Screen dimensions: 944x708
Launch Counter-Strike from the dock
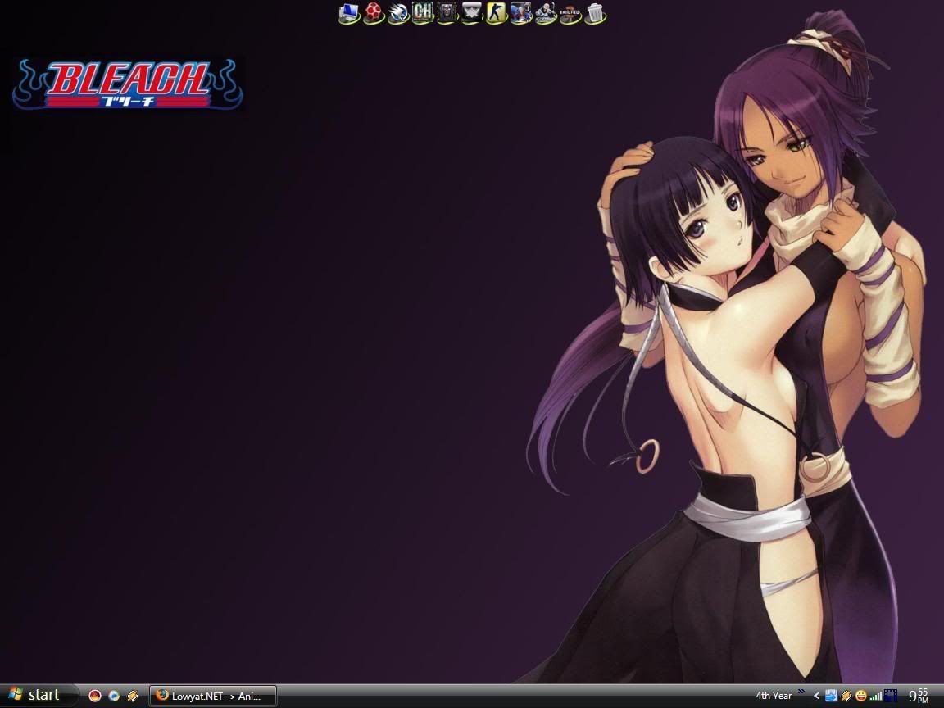point(497,12)
